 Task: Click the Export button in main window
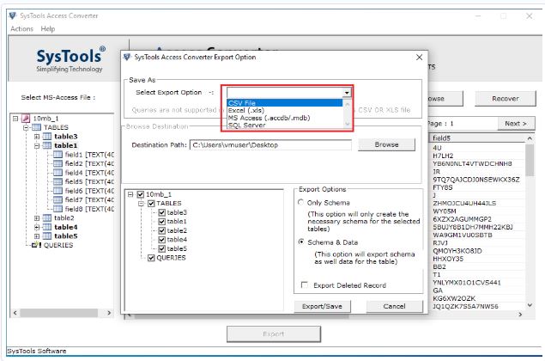274,333
